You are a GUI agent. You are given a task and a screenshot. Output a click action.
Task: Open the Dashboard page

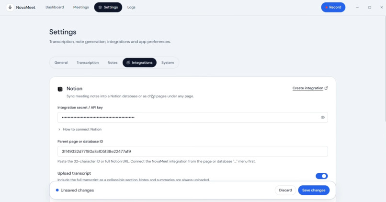point(55,7)
